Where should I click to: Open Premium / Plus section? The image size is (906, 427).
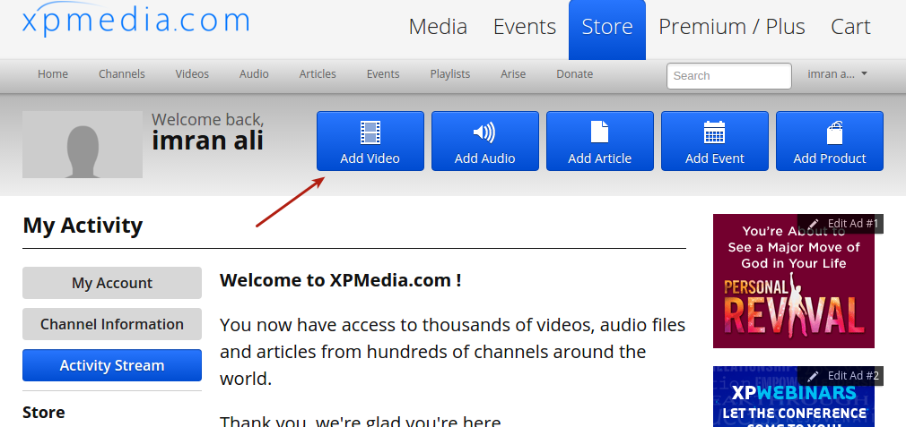tap(731, 27)
